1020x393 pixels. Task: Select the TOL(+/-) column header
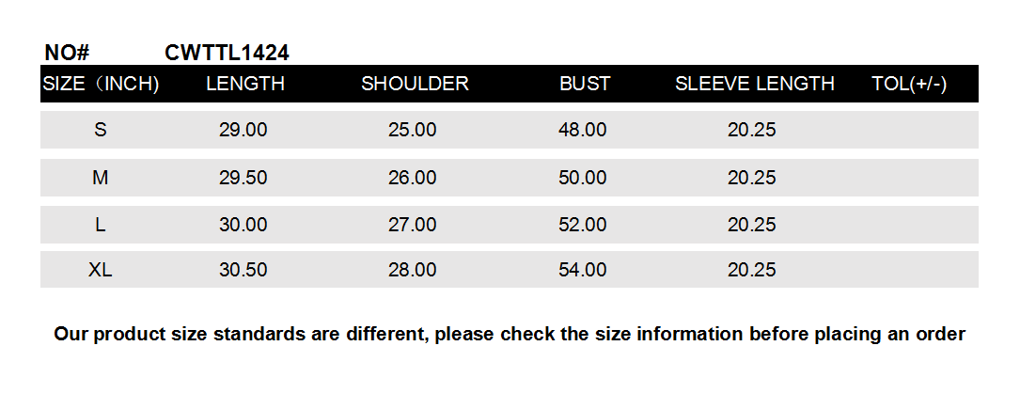[x=909, y=84]
